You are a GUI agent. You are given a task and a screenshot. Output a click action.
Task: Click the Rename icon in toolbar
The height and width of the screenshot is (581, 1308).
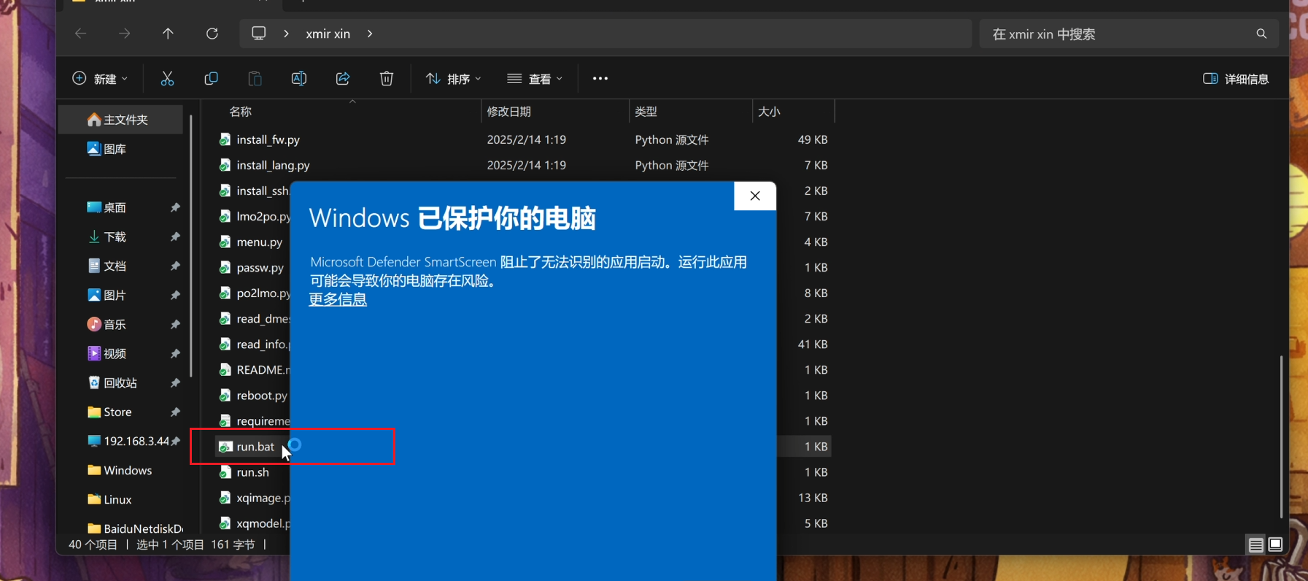[298, 79]
